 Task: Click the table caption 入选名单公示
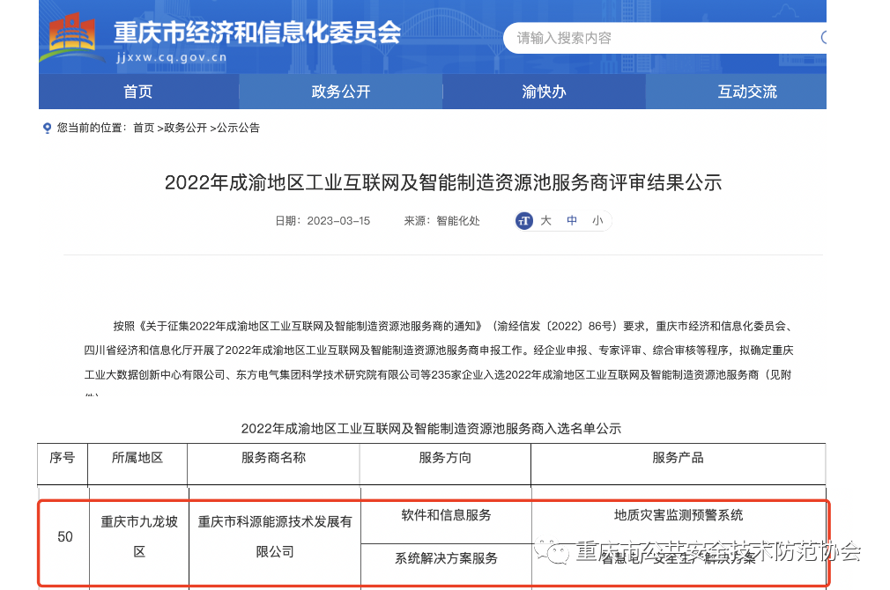(x=432, y=428)
